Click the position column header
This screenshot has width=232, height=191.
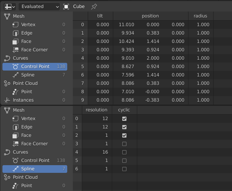point(150,16)
